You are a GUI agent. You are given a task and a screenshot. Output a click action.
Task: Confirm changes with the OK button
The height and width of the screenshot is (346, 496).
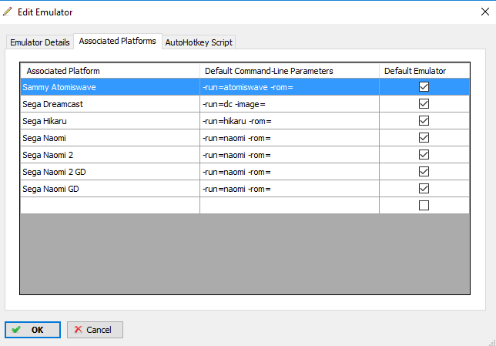pyautogui.click(x=32, y=330)
